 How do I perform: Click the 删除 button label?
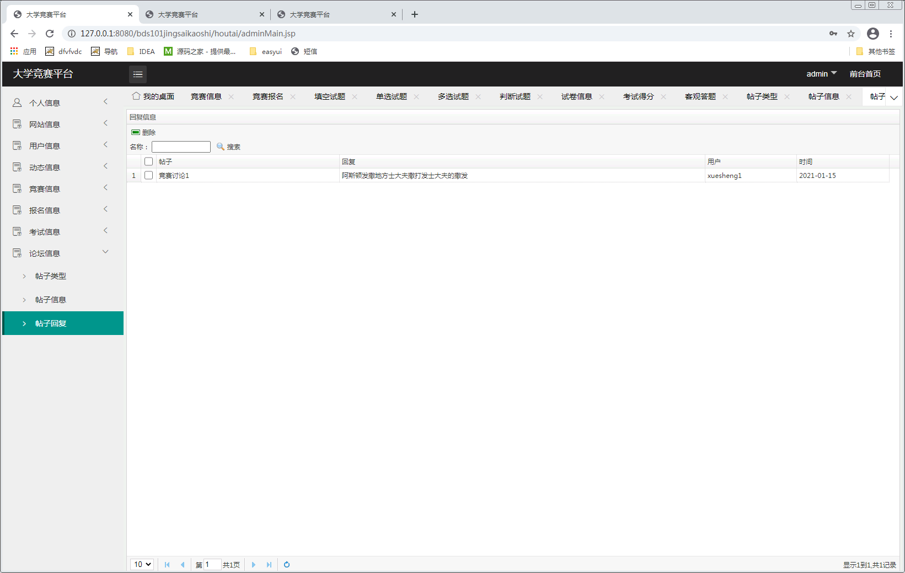click(149, 133)
